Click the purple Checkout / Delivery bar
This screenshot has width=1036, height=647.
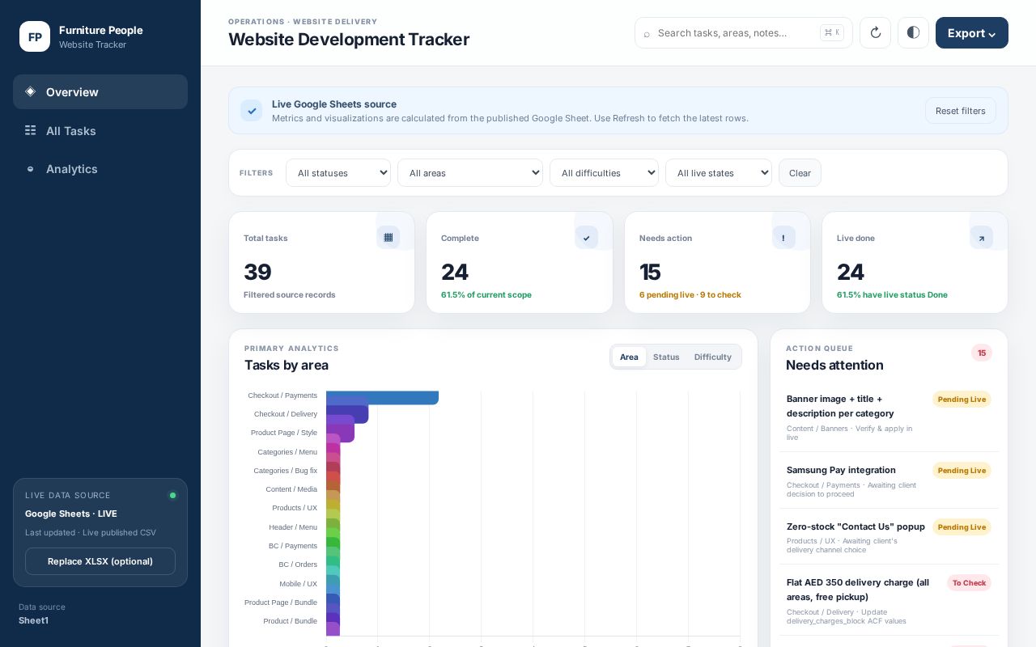(347, 414)
